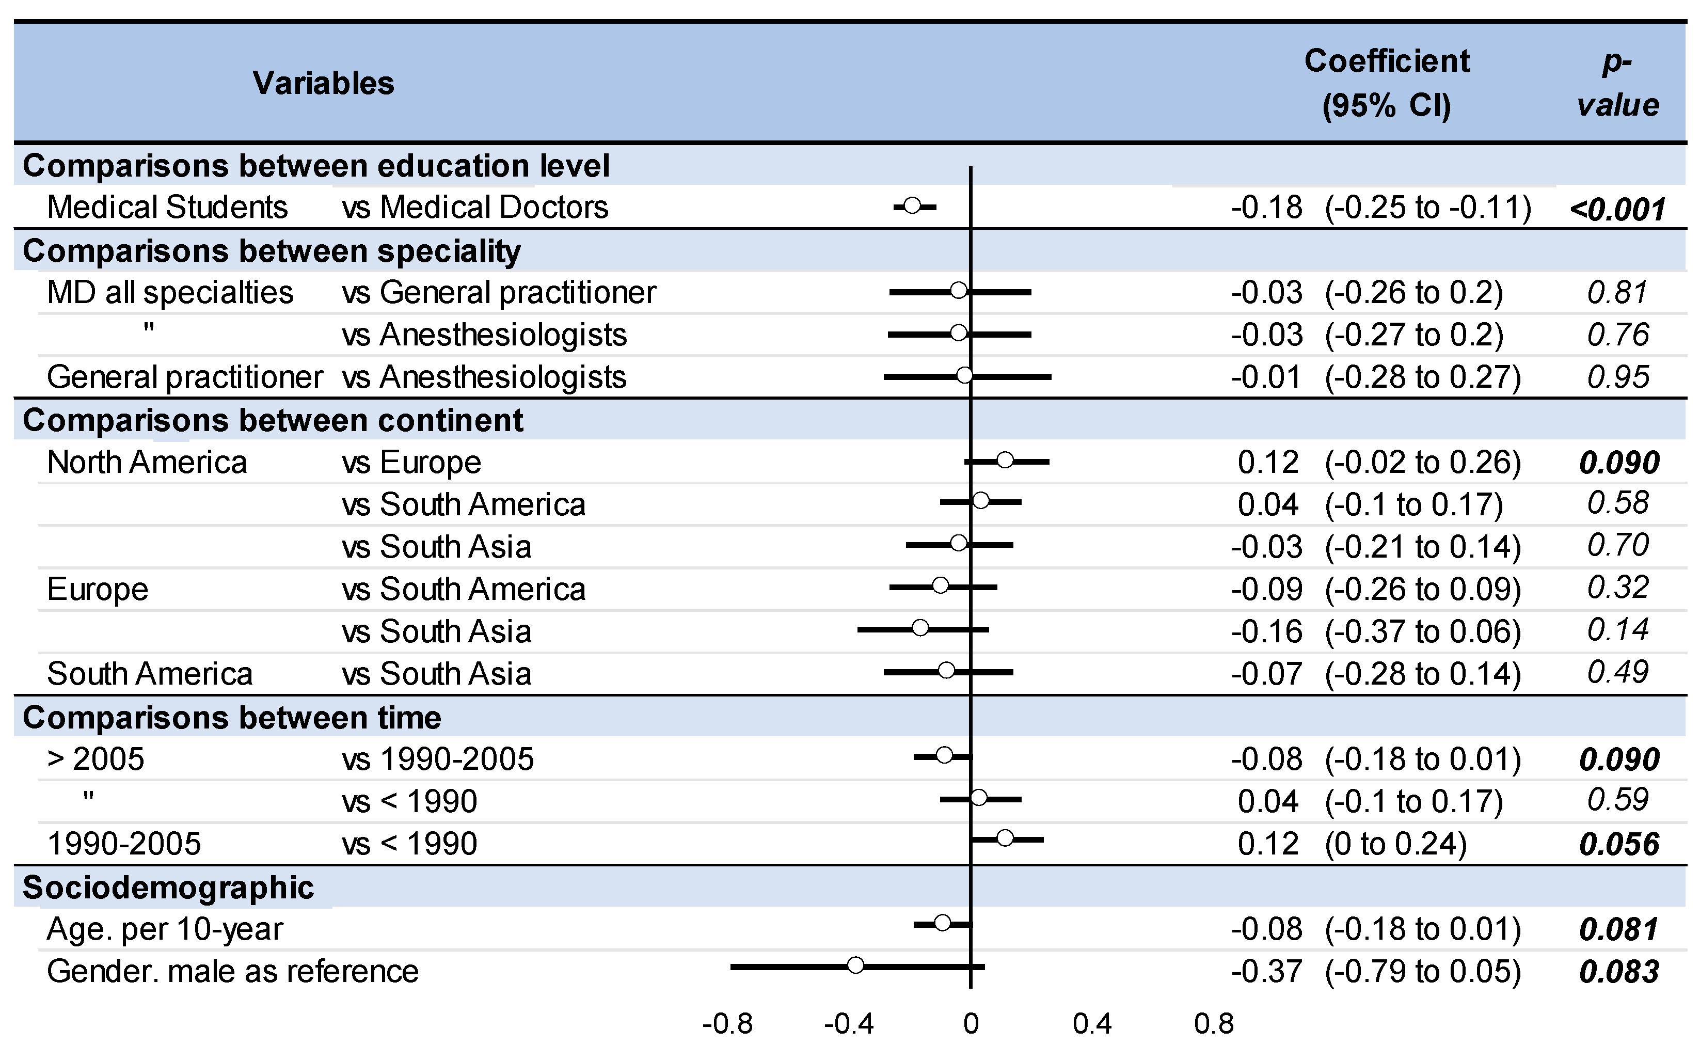Click the 'Comparisons between speciality' heading
The height and width of the screenshot is (1045, 1700).
point(272,251)
